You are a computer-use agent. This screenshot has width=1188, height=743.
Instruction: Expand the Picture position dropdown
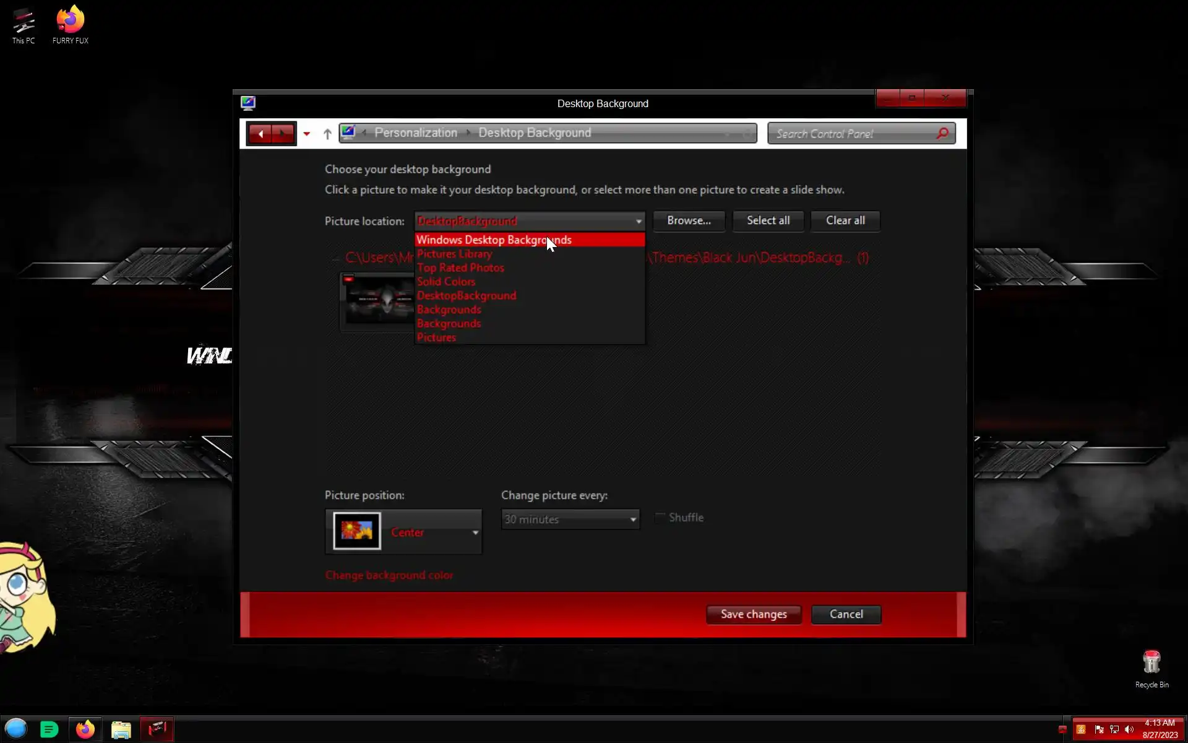[475, 532]
